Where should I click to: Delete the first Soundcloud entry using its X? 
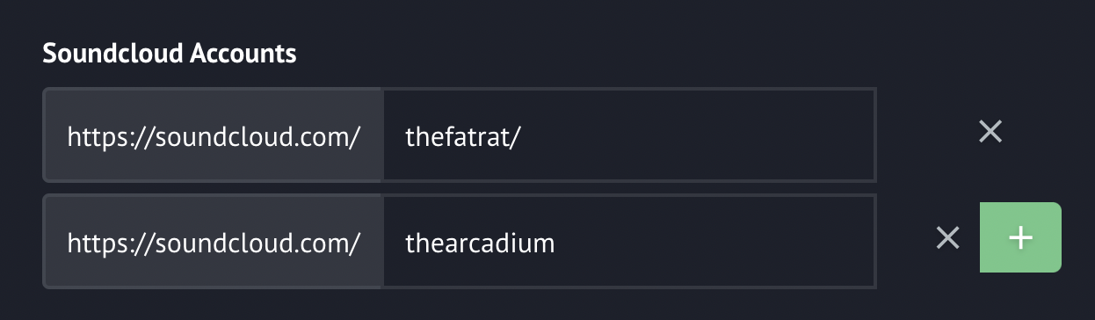tap(990, 132)
